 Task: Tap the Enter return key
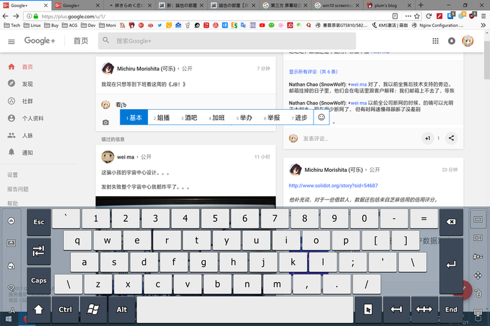click(451, 265)
